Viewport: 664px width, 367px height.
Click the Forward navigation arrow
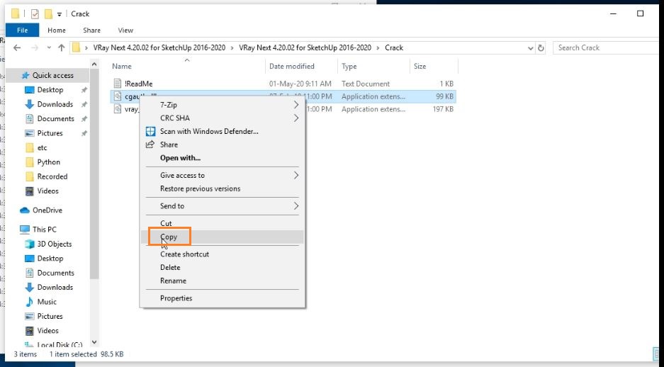pos(35,48)
